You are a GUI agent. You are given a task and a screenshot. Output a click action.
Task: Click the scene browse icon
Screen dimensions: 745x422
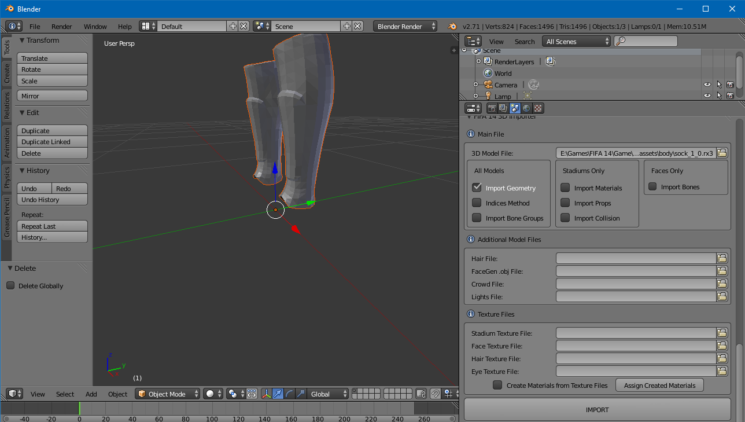point(262,26)
